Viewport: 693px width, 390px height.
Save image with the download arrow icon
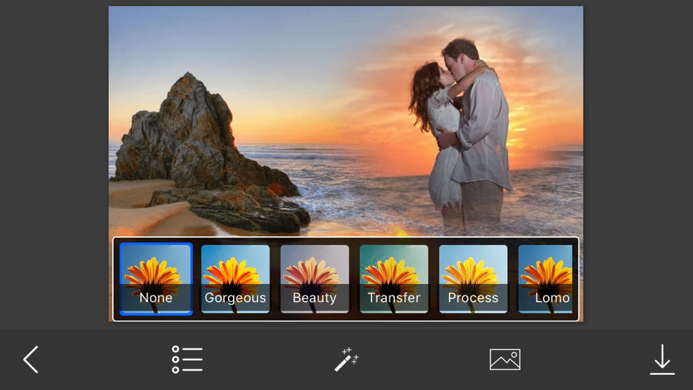click(x=662, y=360)
